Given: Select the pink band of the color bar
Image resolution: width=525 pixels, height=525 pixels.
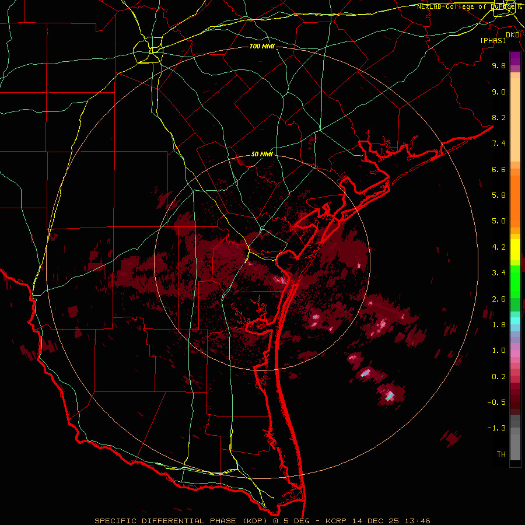Looking at the screenshot, I should 515,353.
